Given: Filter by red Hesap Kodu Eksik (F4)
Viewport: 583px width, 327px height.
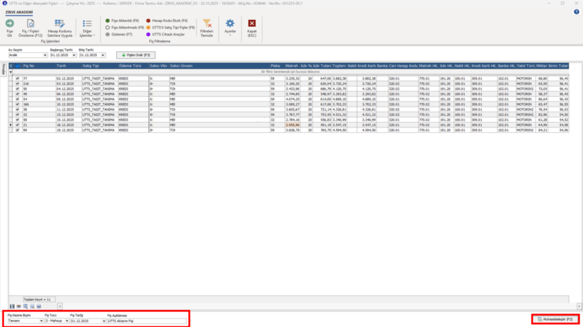Looking at the screenshot, I should tap(167, 21).
